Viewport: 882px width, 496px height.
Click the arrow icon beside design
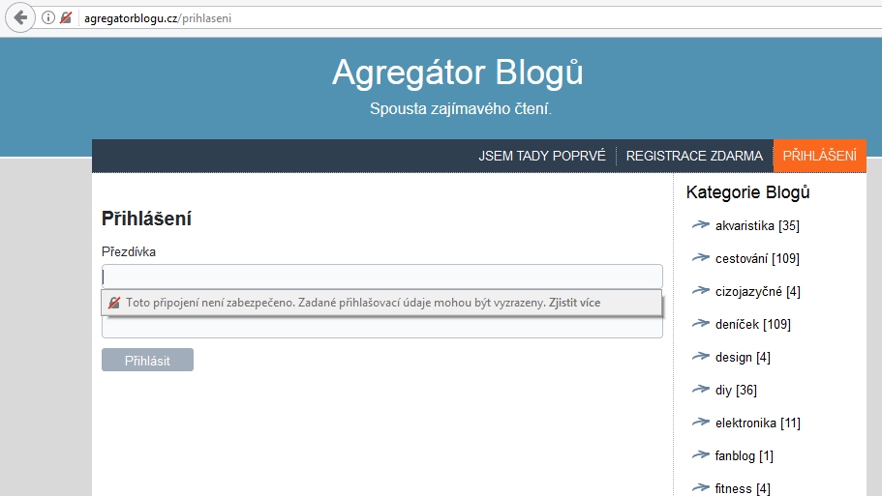tap(701, 357)
